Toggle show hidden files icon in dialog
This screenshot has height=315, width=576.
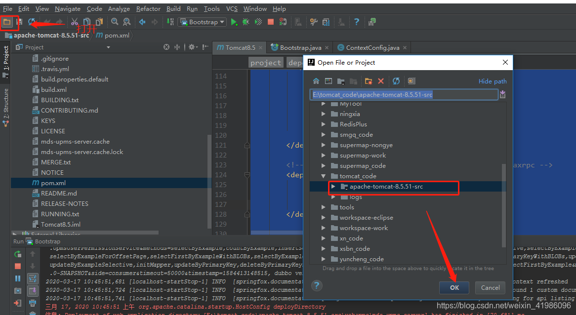click(x=411, y=81)
